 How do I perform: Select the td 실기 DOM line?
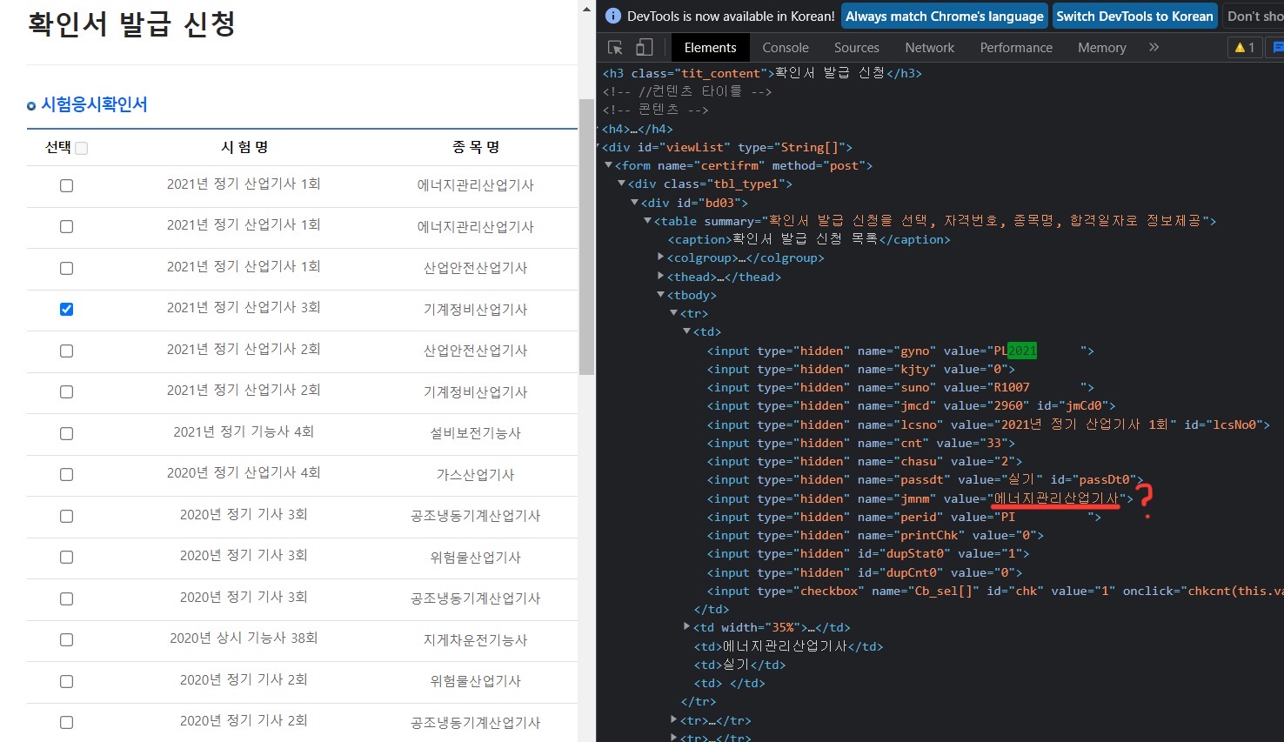[x=739, y=665]
